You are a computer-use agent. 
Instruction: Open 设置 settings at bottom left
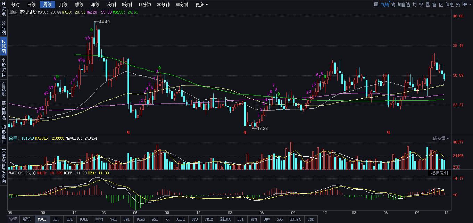click(x=14, y=219)
